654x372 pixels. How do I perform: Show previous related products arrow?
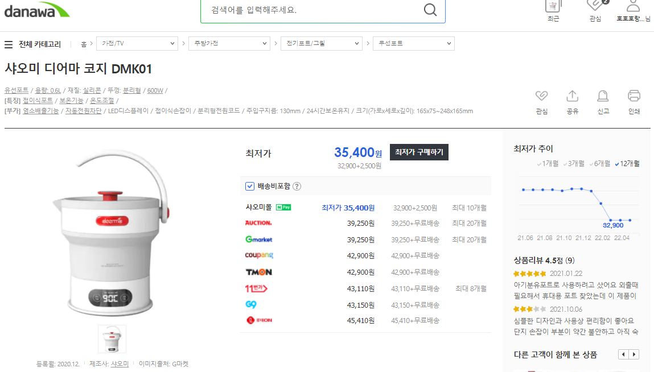tap(623, 354)
